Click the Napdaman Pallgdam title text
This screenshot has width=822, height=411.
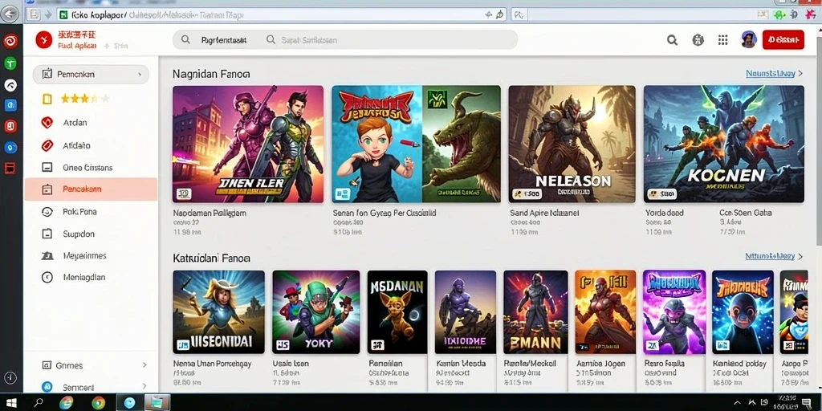click(x=210, y=214)
